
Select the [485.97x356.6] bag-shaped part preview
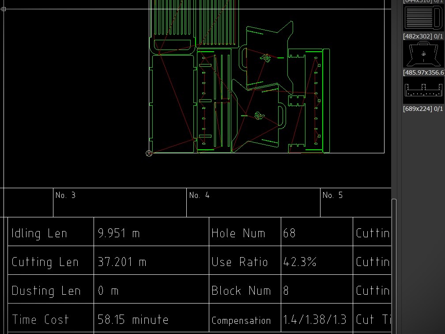[x=422, y=54]
